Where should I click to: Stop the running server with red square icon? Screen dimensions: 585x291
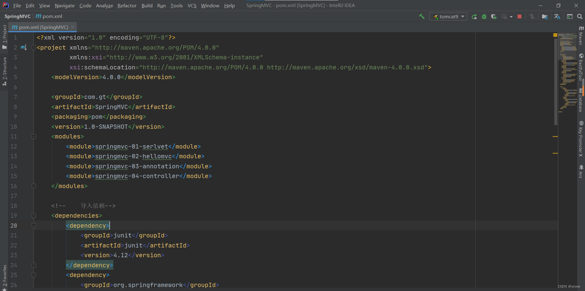tap(520, 16)
